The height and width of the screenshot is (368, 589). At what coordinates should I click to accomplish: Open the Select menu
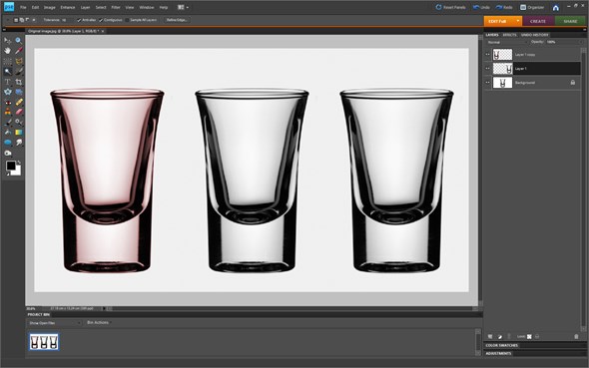[x=100, y=7]
